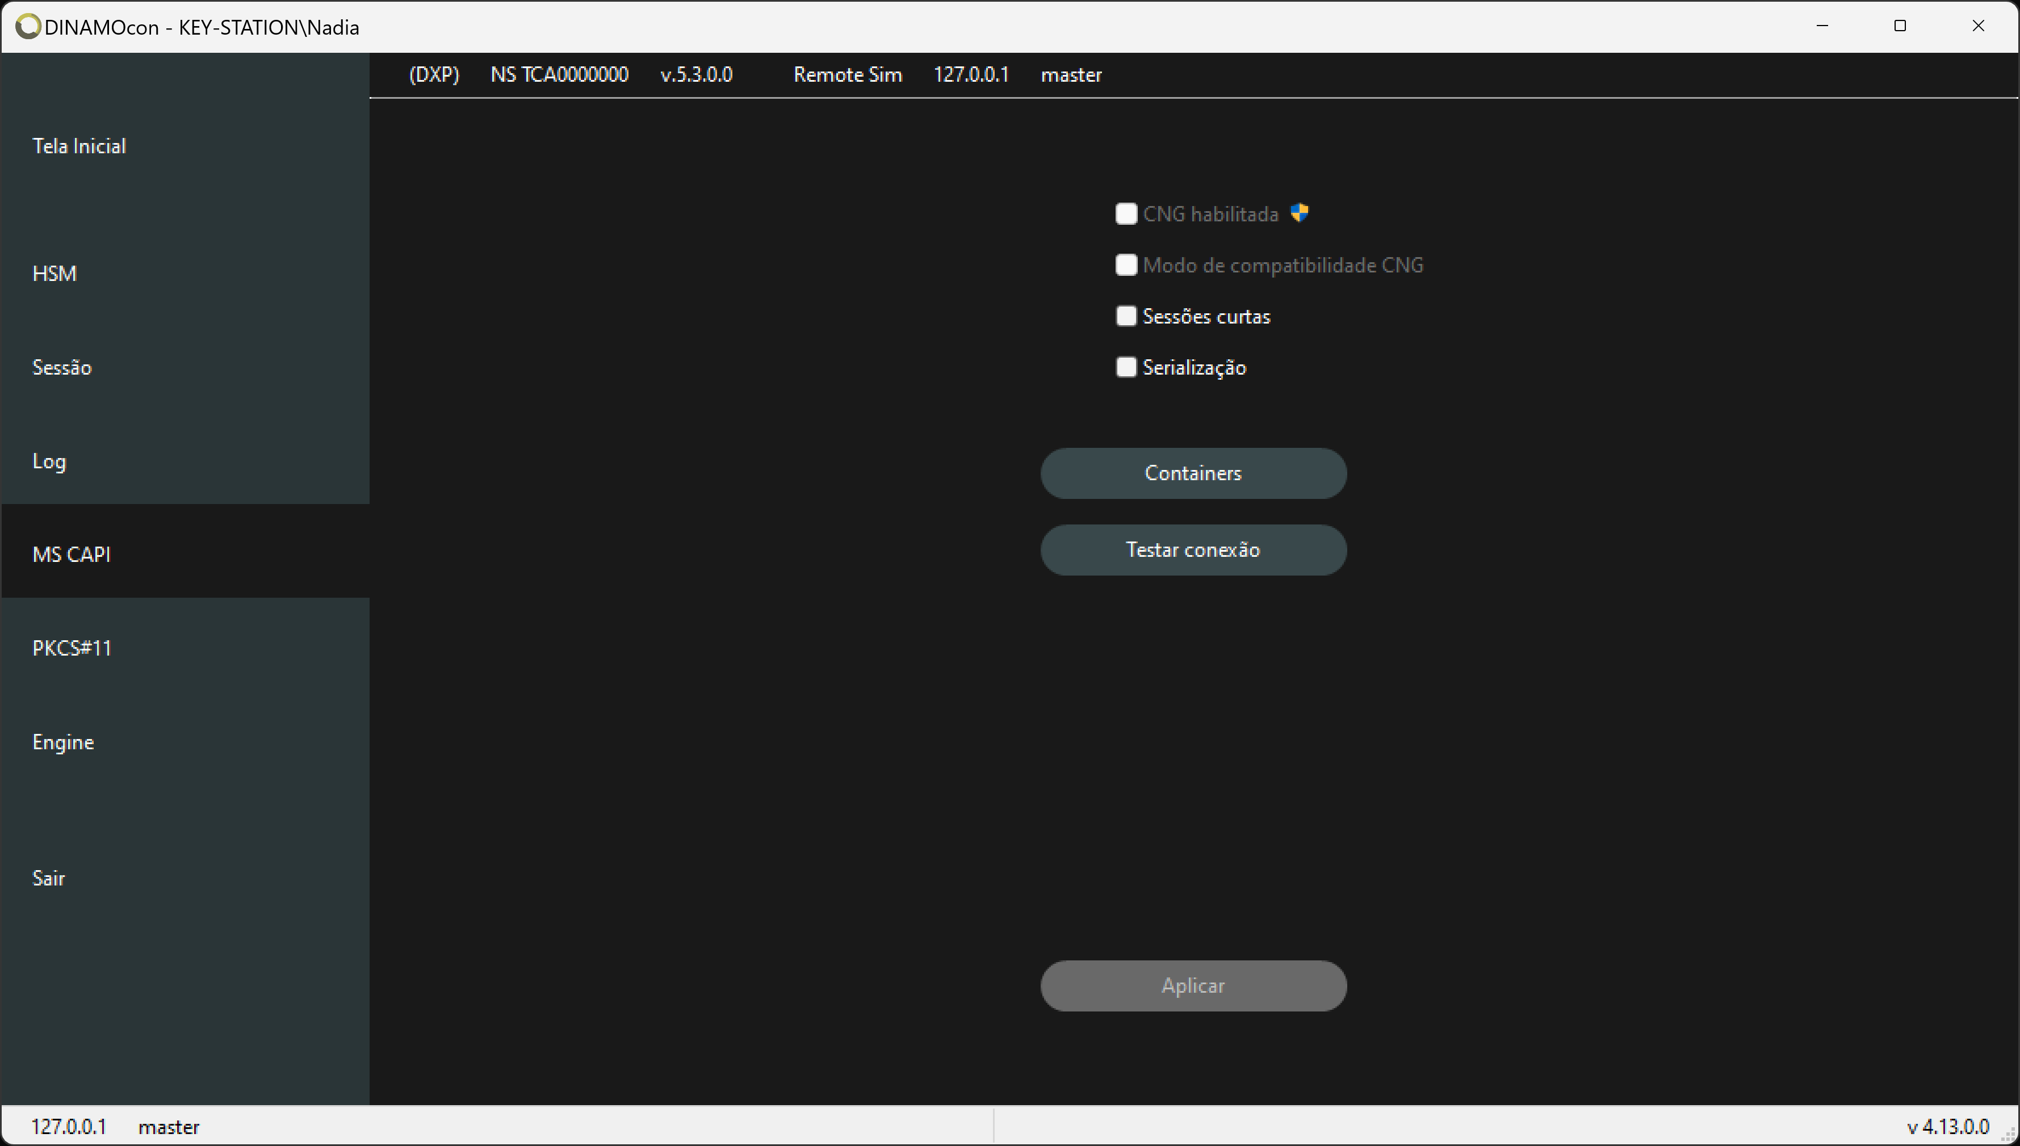Maximize the DINAMOcon window
Image resolution: width=2020 pixels, height=1146 pixels.
(x=1900, y=26)
